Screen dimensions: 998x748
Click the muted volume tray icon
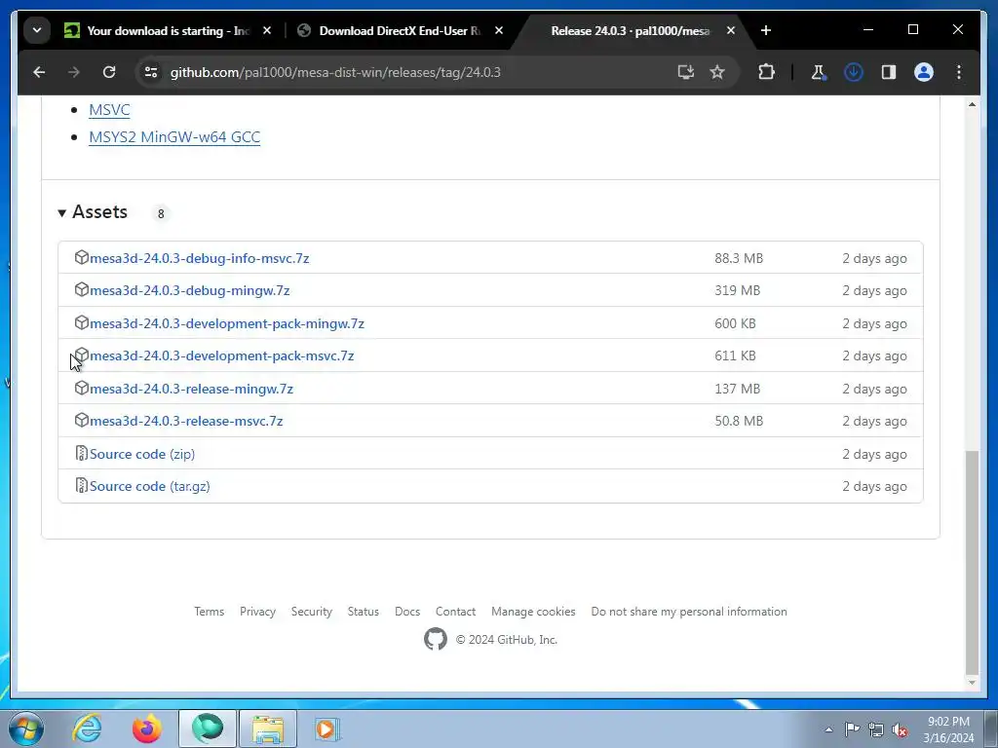click(x=900, y=730)
